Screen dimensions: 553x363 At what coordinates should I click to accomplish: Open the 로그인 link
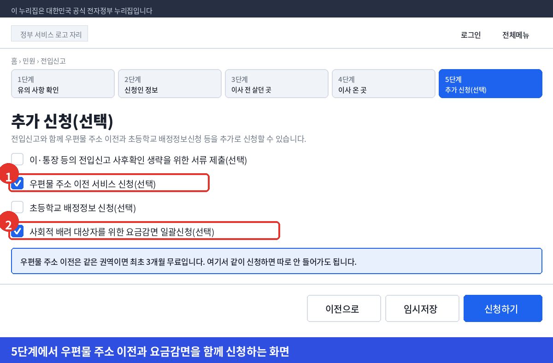coord(471,35)
